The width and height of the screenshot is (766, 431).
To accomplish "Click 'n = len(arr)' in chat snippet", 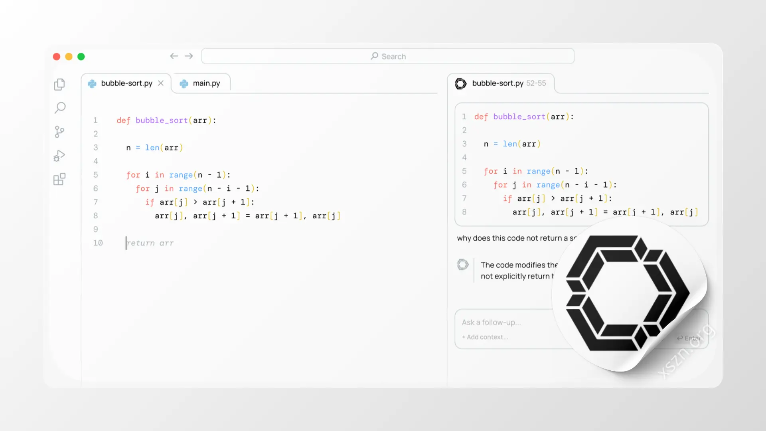I will (x=512, y=144).
